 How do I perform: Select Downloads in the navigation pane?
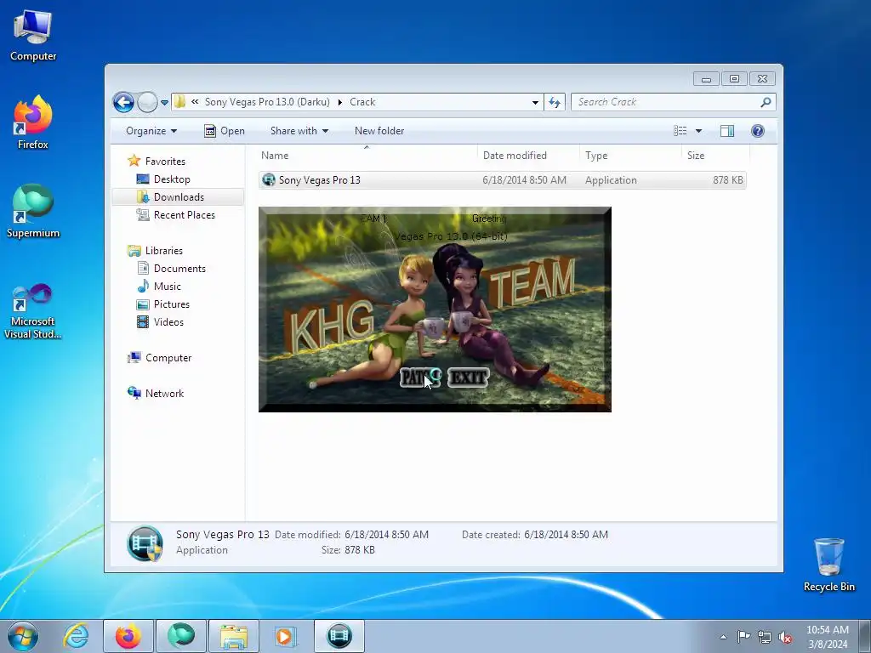tap(178, 197)
